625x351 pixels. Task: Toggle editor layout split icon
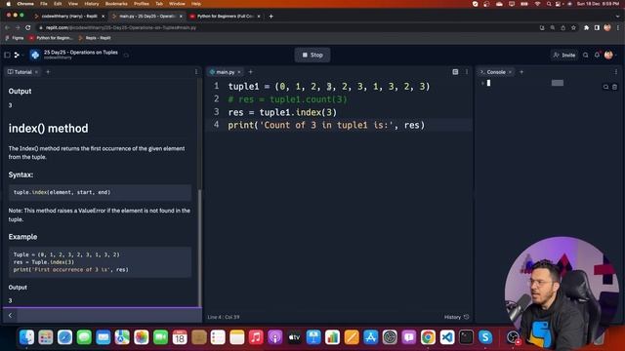click(x=455, y=72)
